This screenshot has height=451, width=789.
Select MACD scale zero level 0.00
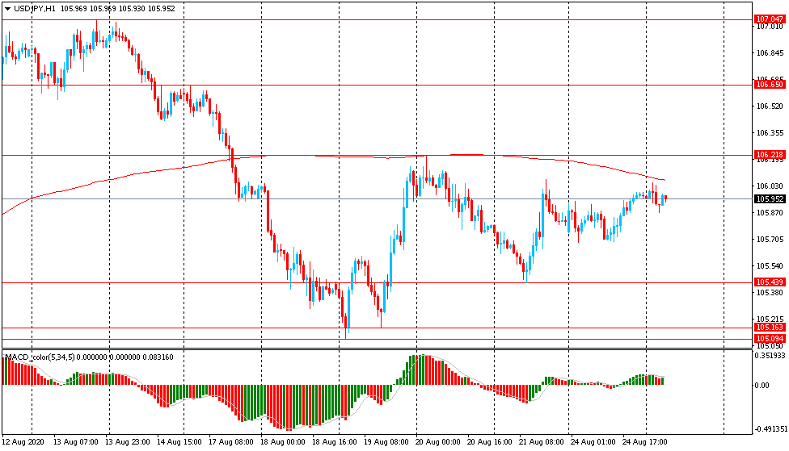click(x=762, y=385)
